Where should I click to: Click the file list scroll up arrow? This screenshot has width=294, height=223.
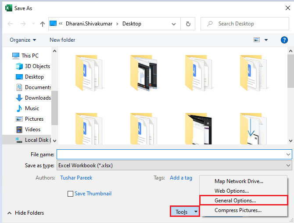290,51
